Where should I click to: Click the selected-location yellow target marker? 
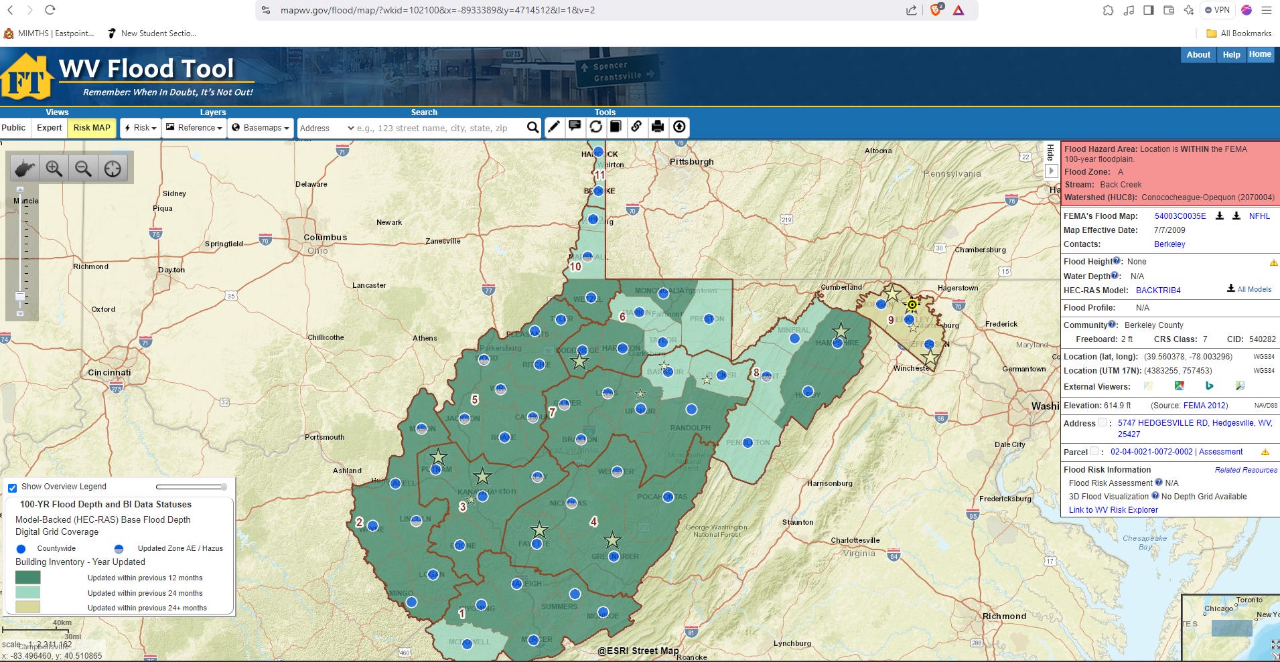point(912,305)
